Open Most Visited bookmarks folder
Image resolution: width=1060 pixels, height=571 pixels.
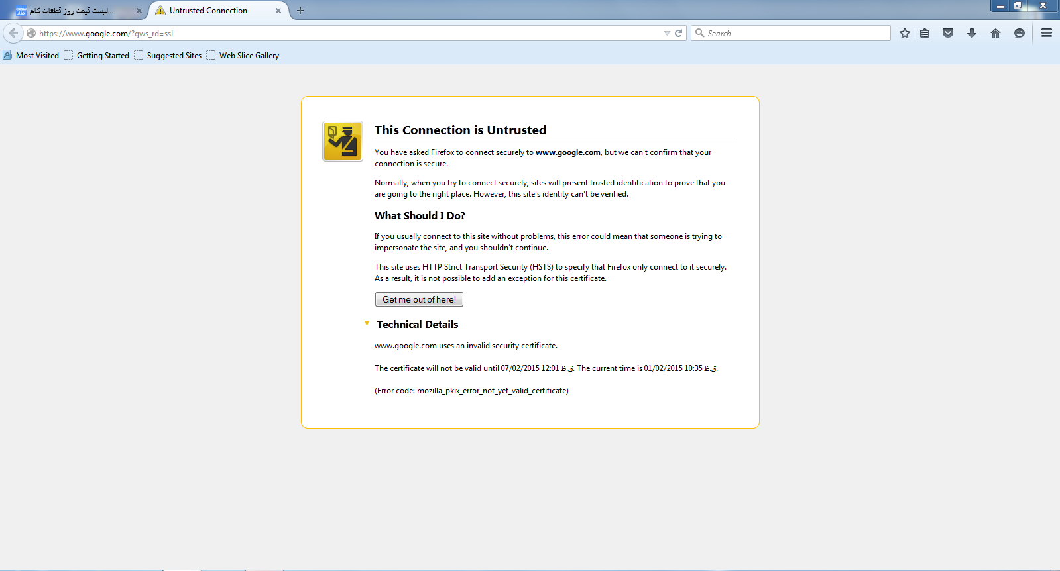(31, 56)
